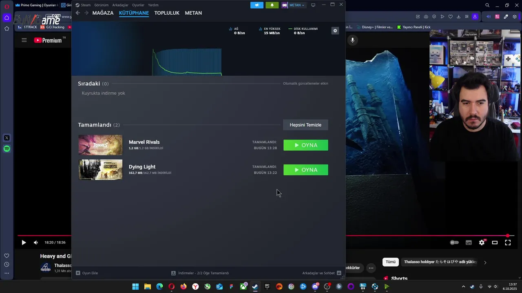Image resolution: width=522 pixels, height=293 pixels.
Task: Click the Marvel Rivals title text
Action: [144, 142]
